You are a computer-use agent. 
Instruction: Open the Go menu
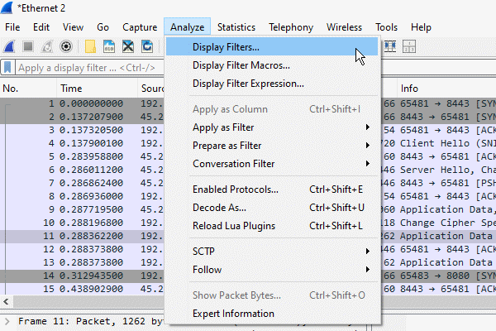point(103,27)
